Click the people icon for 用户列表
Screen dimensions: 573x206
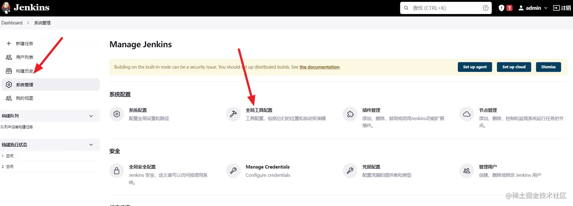[x=9, y=57]
